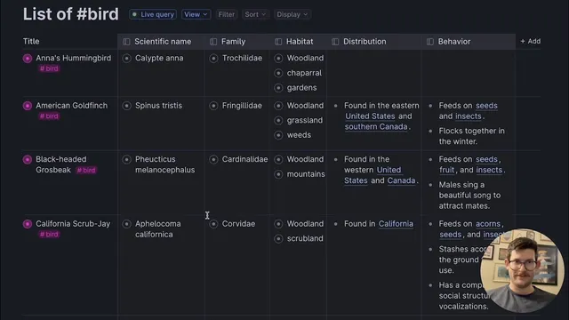Click the bullet beside Spinus tristis
The width and height of the screenshot is (569, 320).
click(126, 106)
